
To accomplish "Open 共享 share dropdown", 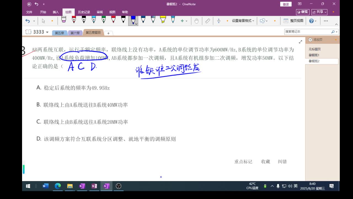I will 319,12.
